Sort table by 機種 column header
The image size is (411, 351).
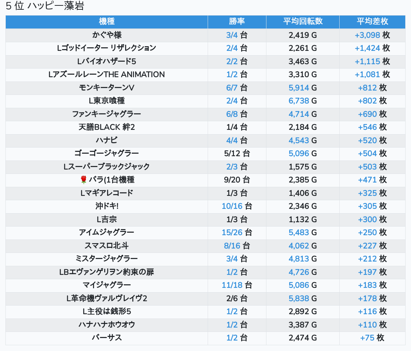[x=107, y=21]
